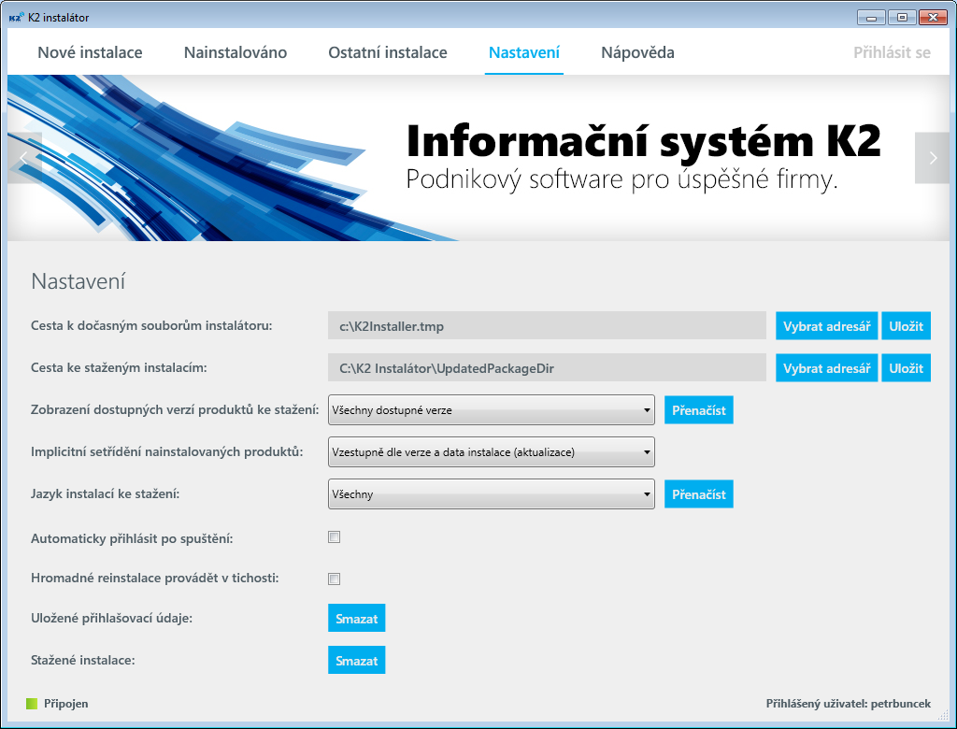Screen dimensions: 957x729
Task: Maximize the K2 instalátor window
Action: pos(902,17)
